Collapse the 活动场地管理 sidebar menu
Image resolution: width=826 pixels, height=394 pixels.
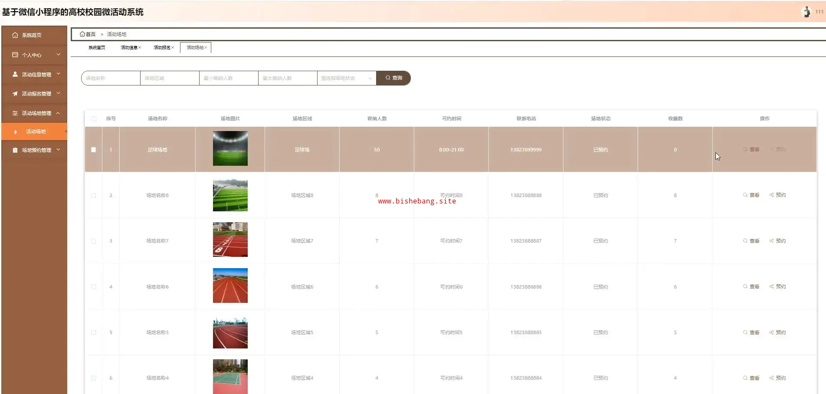pos(34,113)
